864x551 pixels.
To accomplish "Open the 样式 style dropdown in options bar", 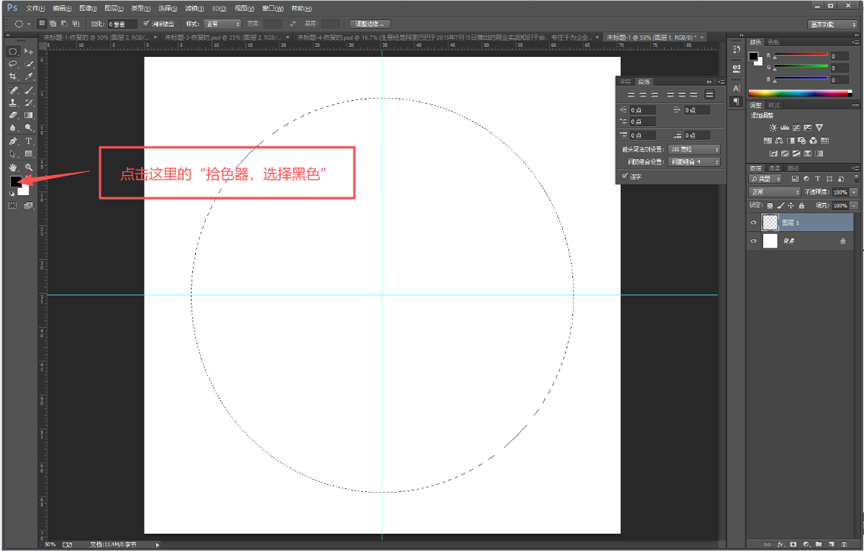I will pos(222,24).
